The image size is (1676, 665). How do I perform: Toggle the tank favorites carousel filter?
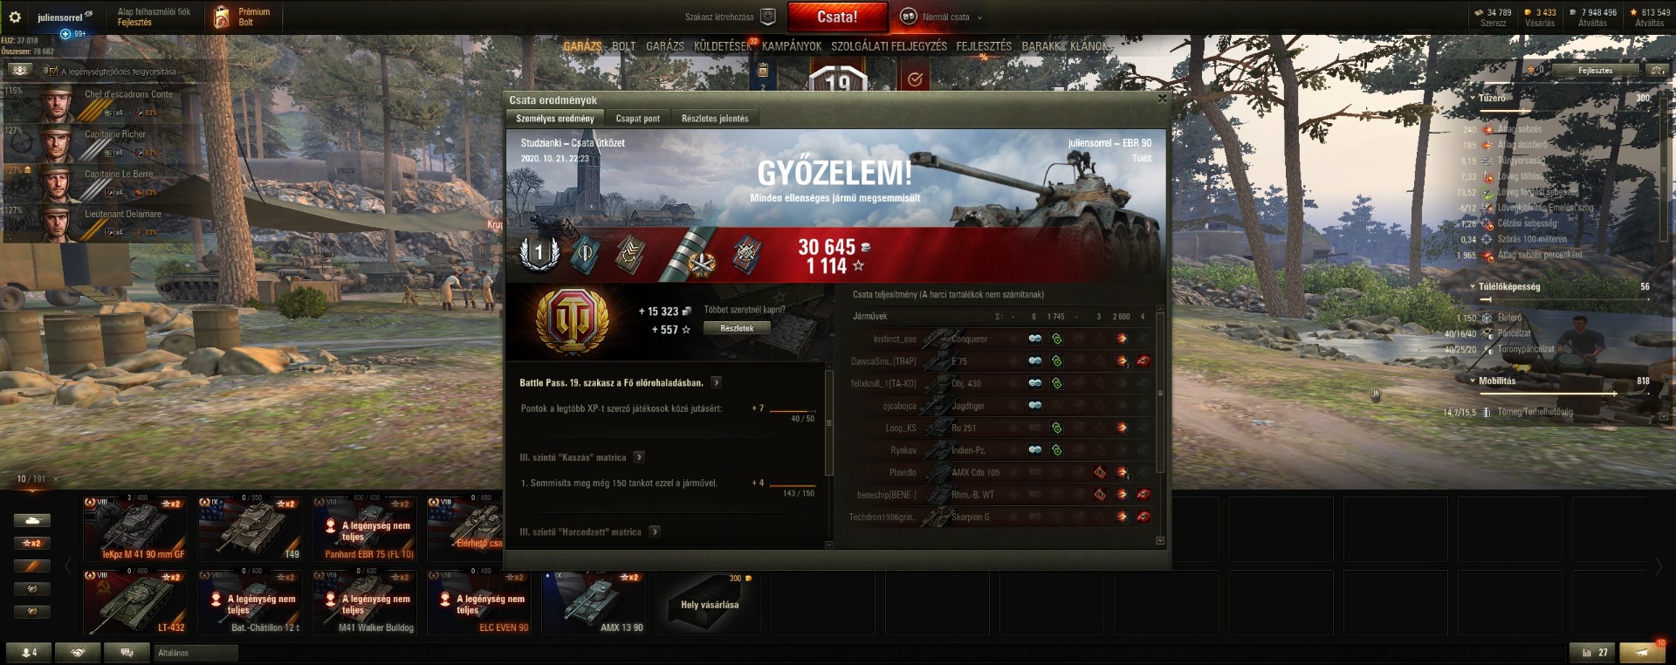(32, 520)
